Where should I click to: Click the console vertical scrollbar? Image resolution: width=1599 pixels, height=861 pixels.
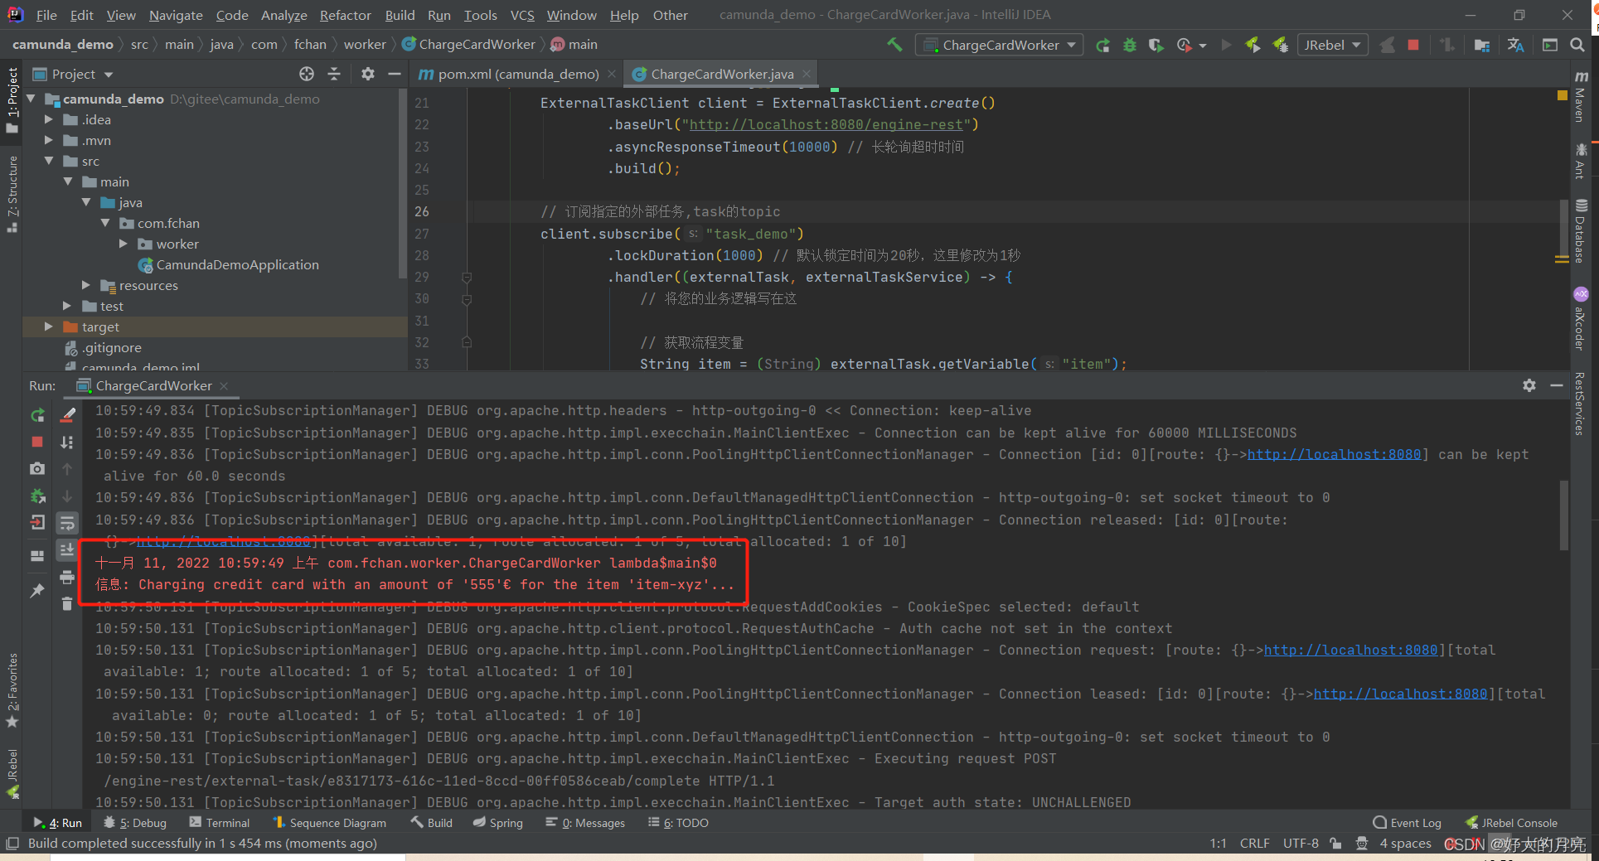pyautogui.click(x=1563, y=514)
